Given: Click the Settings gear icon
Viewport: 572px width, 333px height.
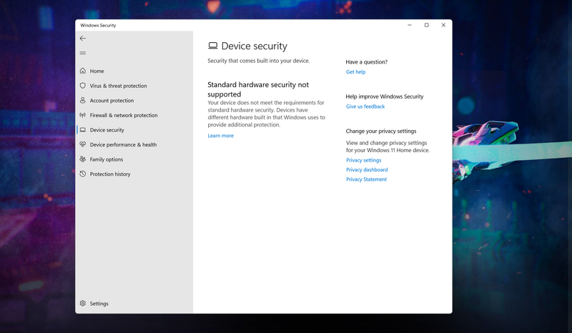Looking at the screenshot, I should coord(83,304).
